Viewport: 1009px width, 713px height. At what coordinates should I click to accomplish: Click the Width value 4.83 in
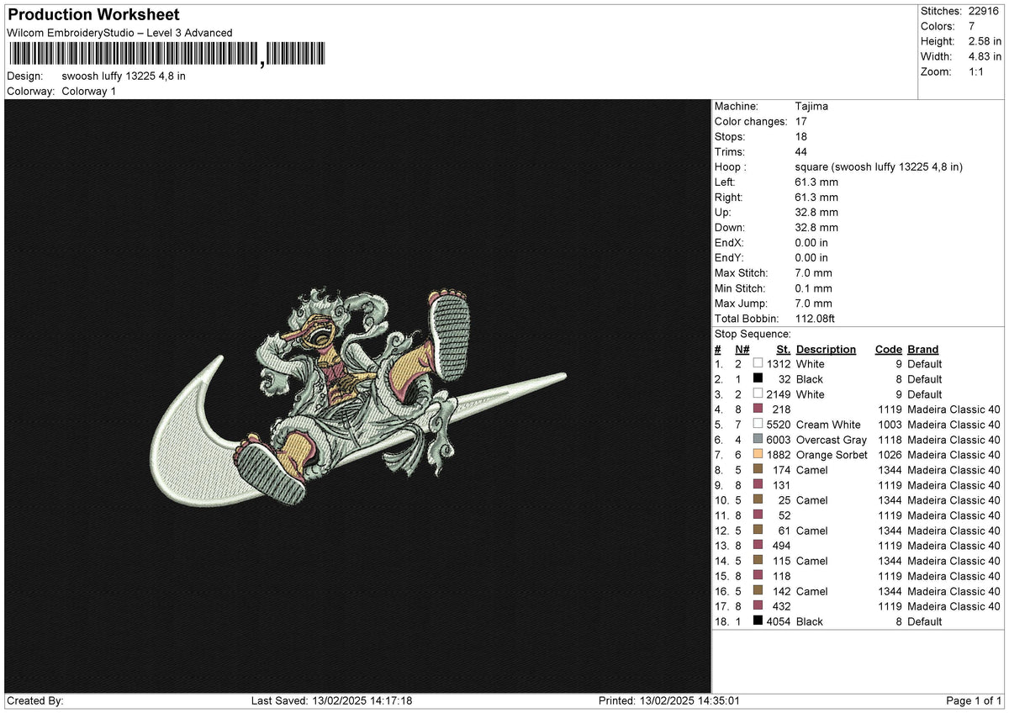coord(984,56)
